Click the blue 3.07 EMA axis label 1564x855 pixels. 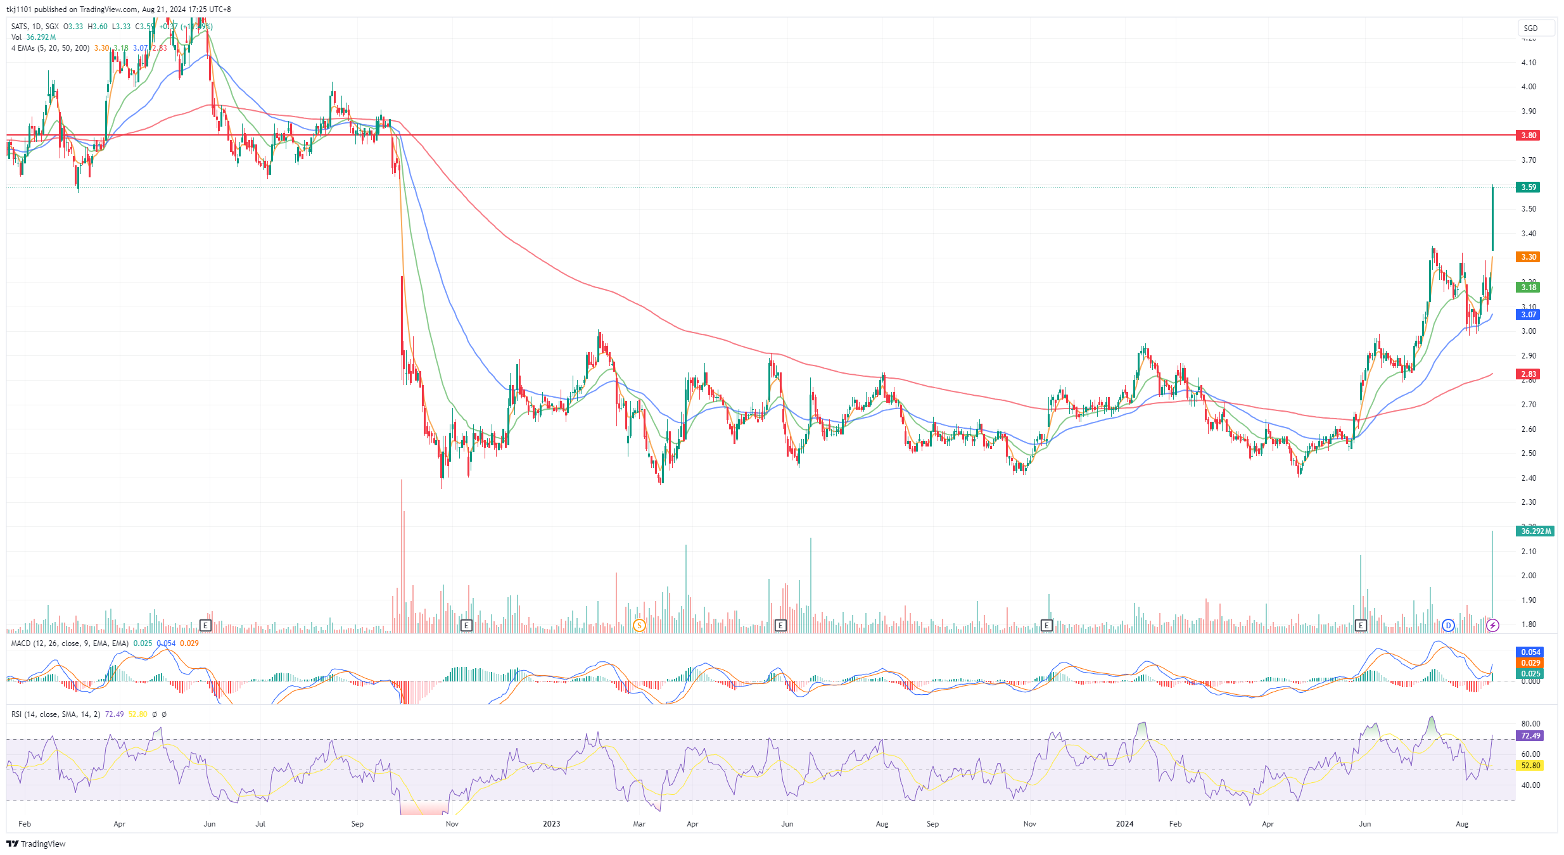point(1529,314)
